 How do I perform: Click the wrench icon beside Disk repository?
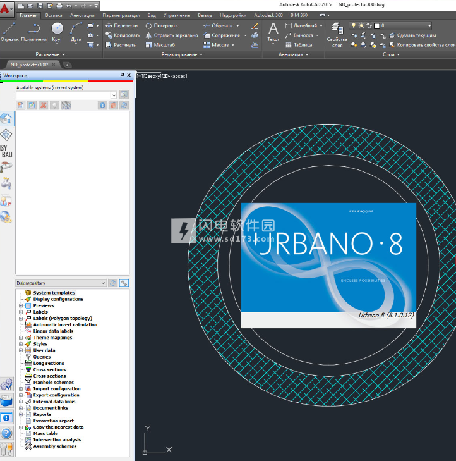(124, 283)
